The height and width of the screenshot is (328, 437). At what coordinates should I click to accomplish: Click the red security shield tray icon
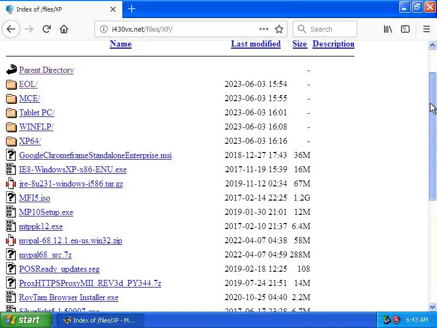point(397,320)
